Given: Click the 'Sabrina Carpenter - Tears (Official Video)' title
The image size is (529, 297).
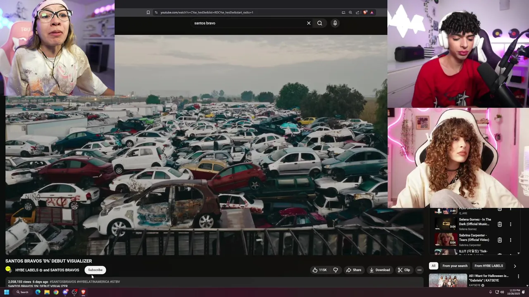Looking at the screenshot, I should point(474,238).
